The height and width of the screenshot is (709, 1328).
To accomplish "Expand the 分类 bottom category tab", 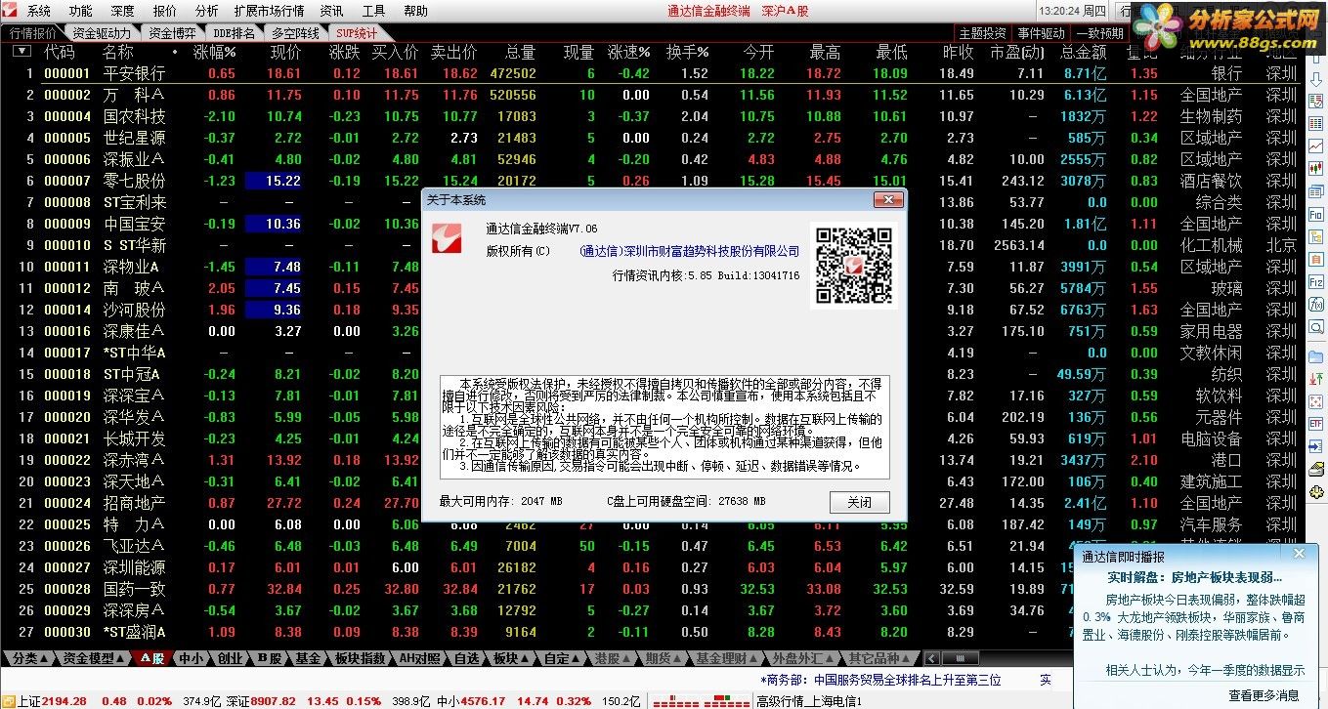I will (x=30, y=658).
